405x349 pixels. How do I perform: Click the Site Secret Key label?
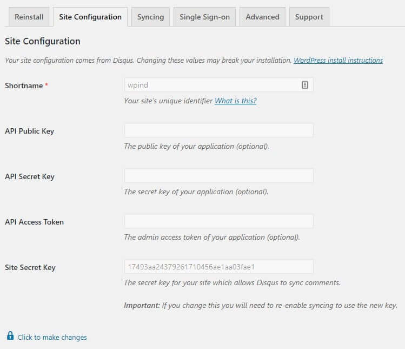(30, 267)
